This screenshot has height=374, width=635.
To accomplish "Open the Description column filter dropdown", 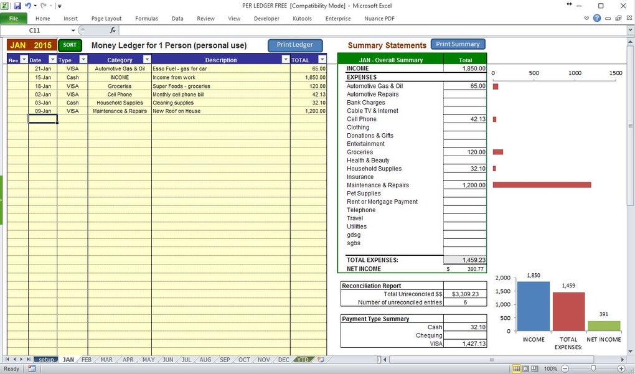I will click(286, 60).
